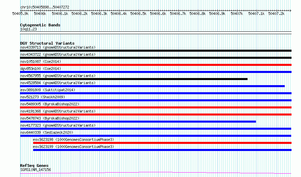Image resolution: width=301 pixels, height=177 pixels.
Task: Click the RefSeq Genes track title
Action: point(34,166)
